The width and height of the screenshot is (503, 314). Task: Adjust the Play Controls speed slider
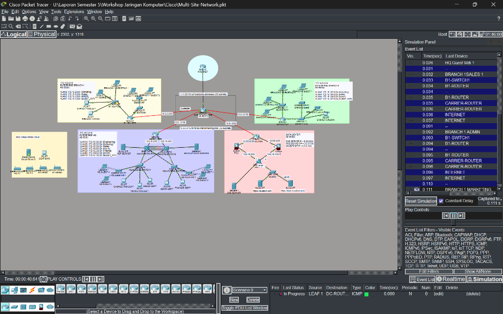pyautogui.click(x=453, y=222)
